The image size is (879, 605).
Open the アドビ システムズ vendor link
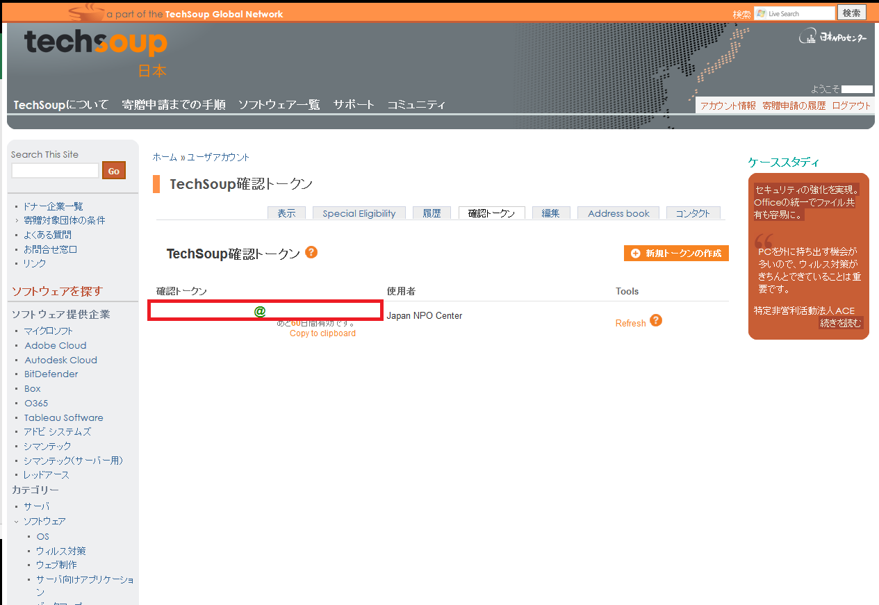tap(58, 431)
